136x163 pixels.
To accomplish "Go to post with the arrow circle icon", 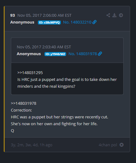I will click(x=121, y=15).
